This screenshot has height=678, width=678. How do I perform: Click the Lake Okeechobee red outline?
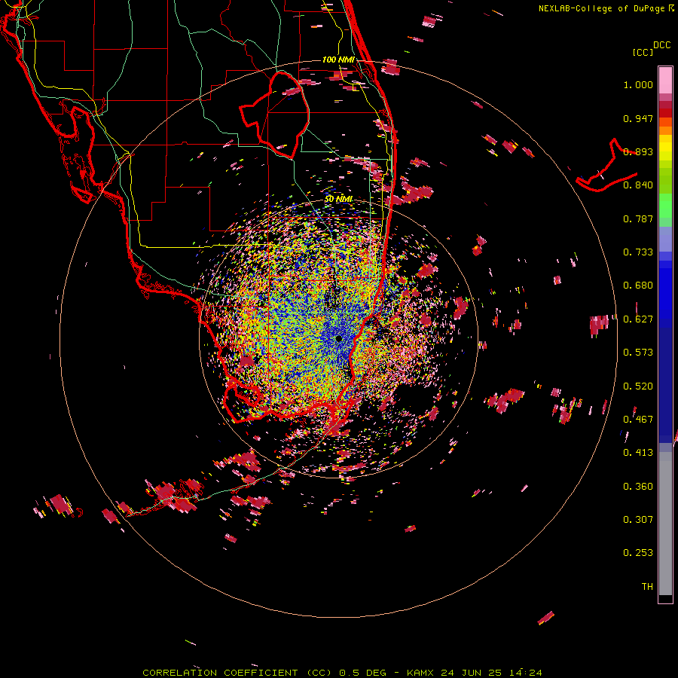274,115
